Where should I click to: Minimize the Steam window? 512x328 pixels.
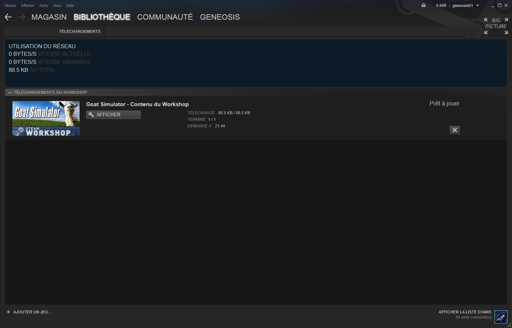(493, 5)
